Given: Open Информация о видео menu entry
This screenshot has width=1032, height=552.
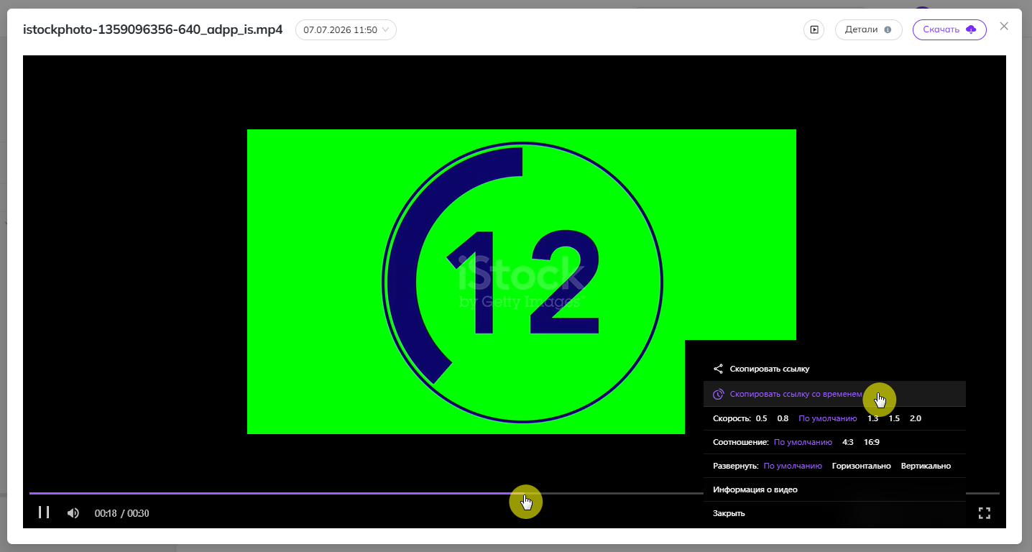Looking at the screenshot, I should (x=755, y=489).
